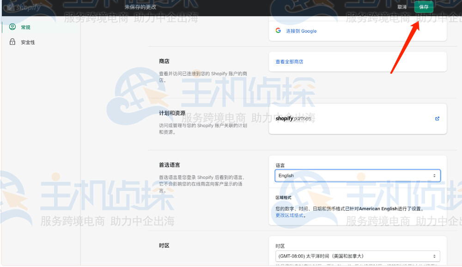Expand the preferred language combobox
Viewport: 462px width, 267px height.
(358, 175)
